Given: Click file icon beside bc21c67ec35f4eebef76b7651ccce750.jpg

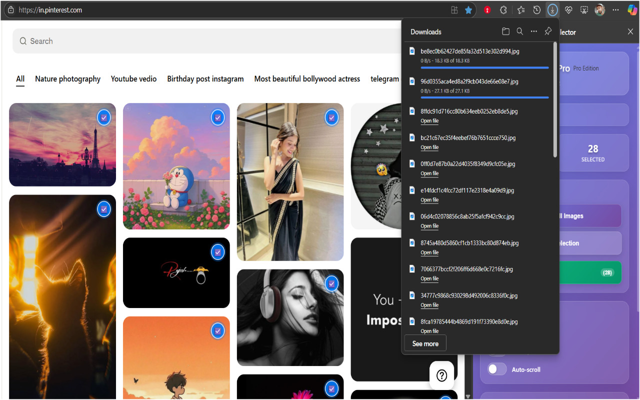Looking at the screenshot, I should tap(412, 137).
